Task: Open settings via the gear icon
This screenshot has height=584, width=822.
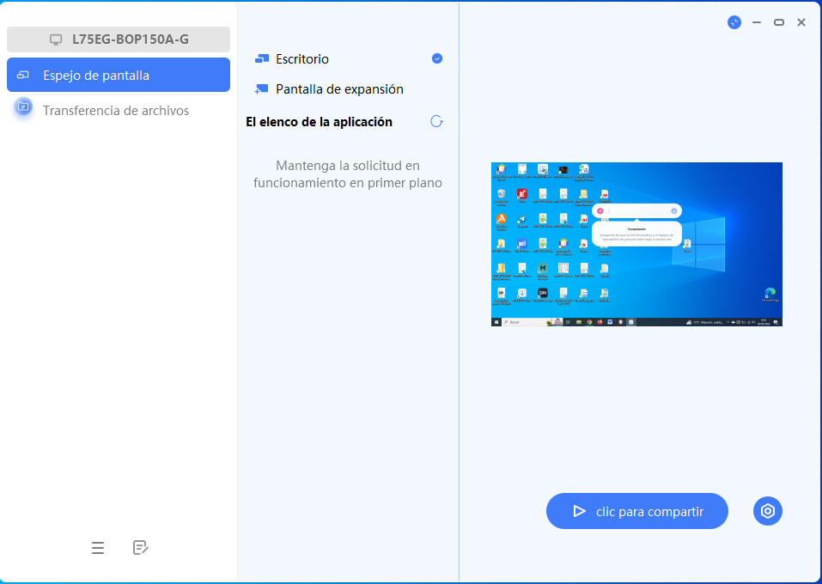Action: coord(767,510)
